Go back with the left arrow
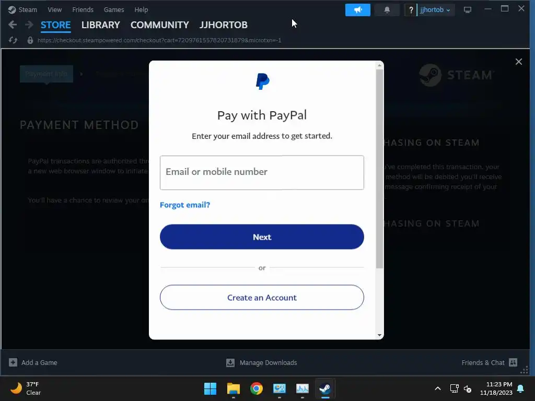 (x=13, y=25)
